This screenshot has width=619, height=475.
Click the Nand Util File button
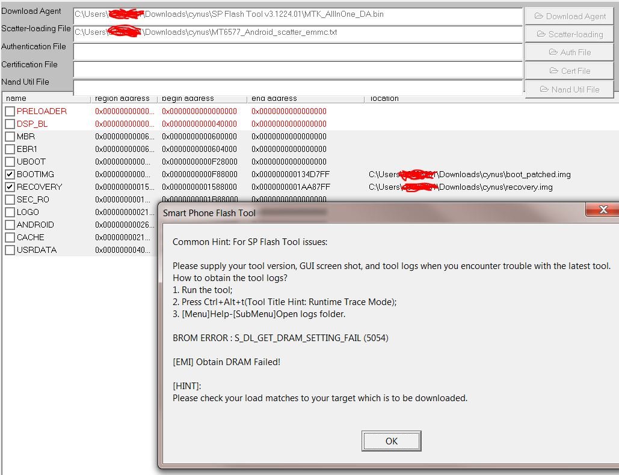(x=569, y=89)
